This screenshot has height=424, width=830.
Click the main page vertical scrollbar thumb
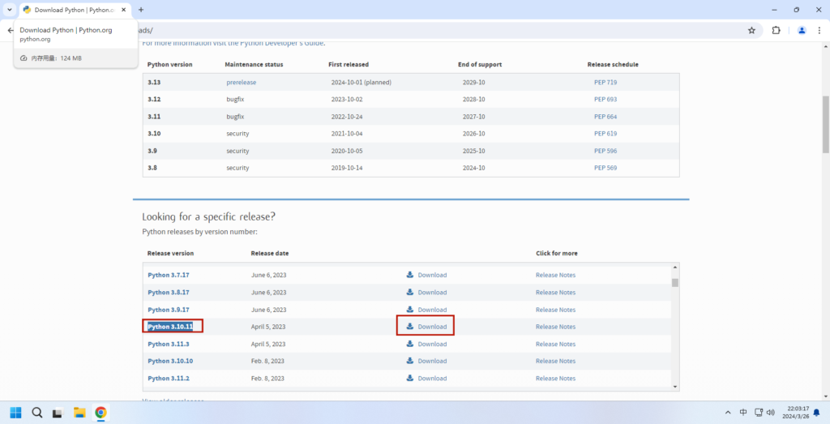click(826, 124)
